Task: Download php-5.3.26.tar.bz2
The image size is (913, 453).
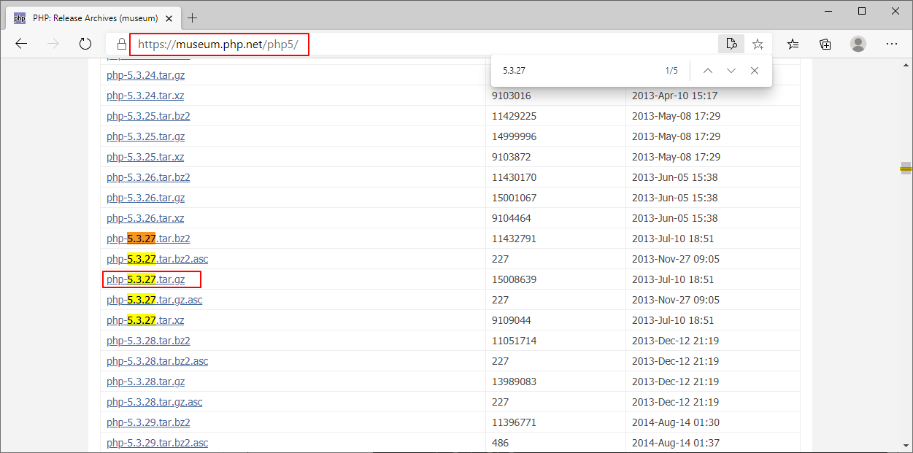Action: click(148, 177)
